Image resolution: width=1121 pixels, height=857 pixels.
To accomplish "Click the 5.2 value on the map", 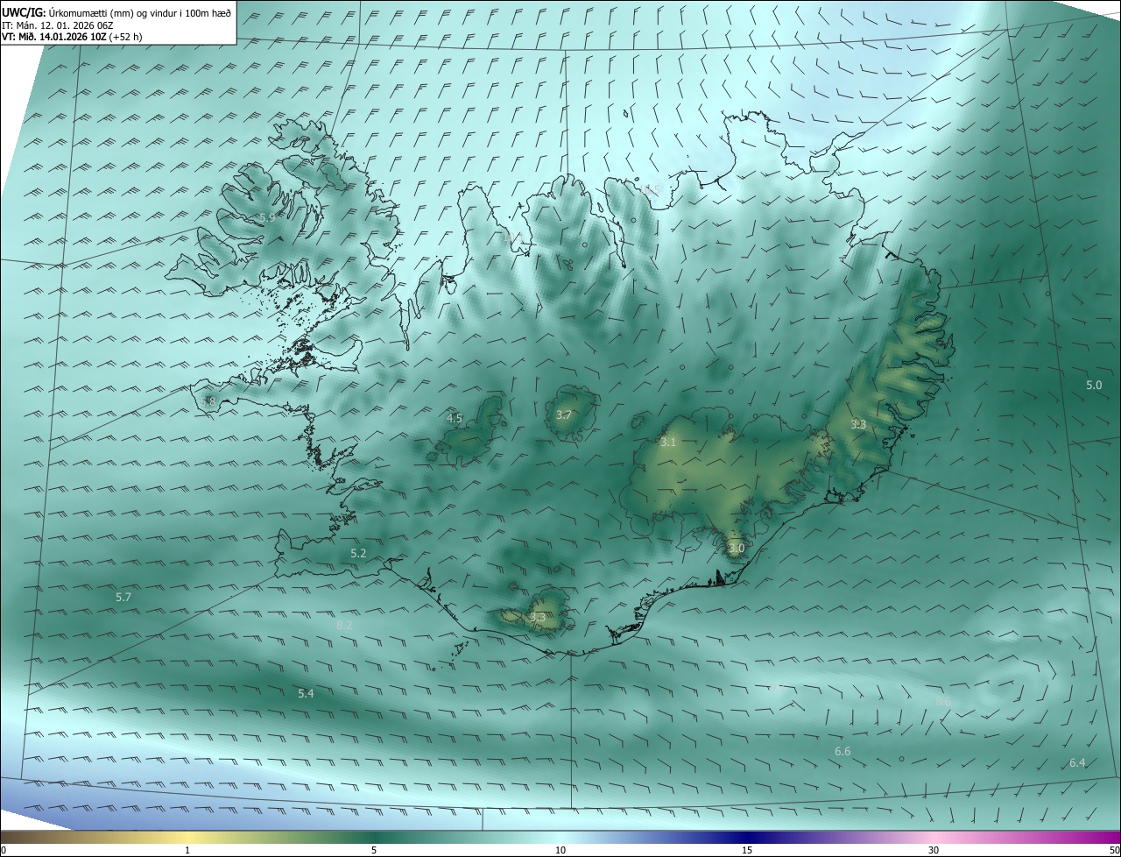I will pos(358,553).
